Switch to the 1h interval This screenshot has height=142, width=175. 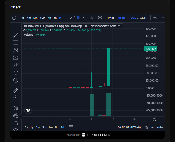49,18
